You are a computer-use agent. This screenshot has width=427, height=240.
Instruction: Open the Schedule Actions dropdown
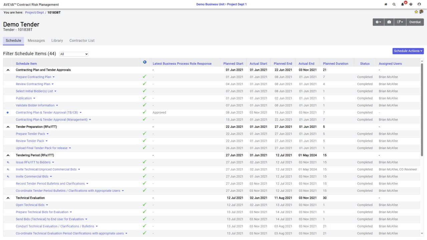408,51
